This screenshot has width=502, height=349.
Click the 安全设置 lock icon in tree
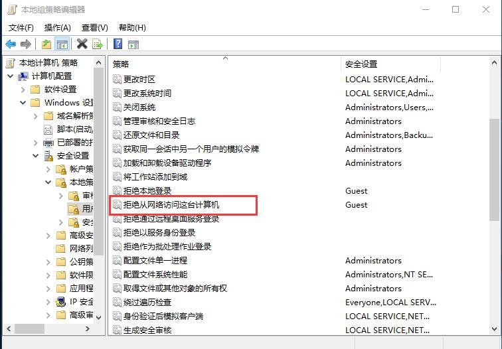point(48,156)
